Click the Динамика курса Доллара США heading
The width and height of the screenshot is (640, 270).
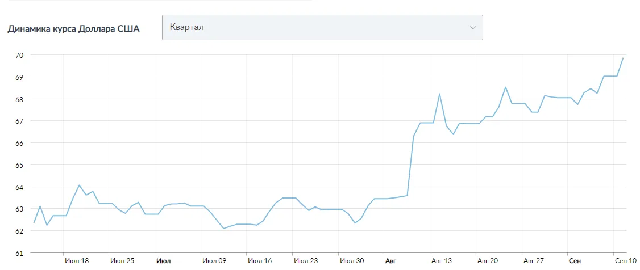tap(73, 29)
